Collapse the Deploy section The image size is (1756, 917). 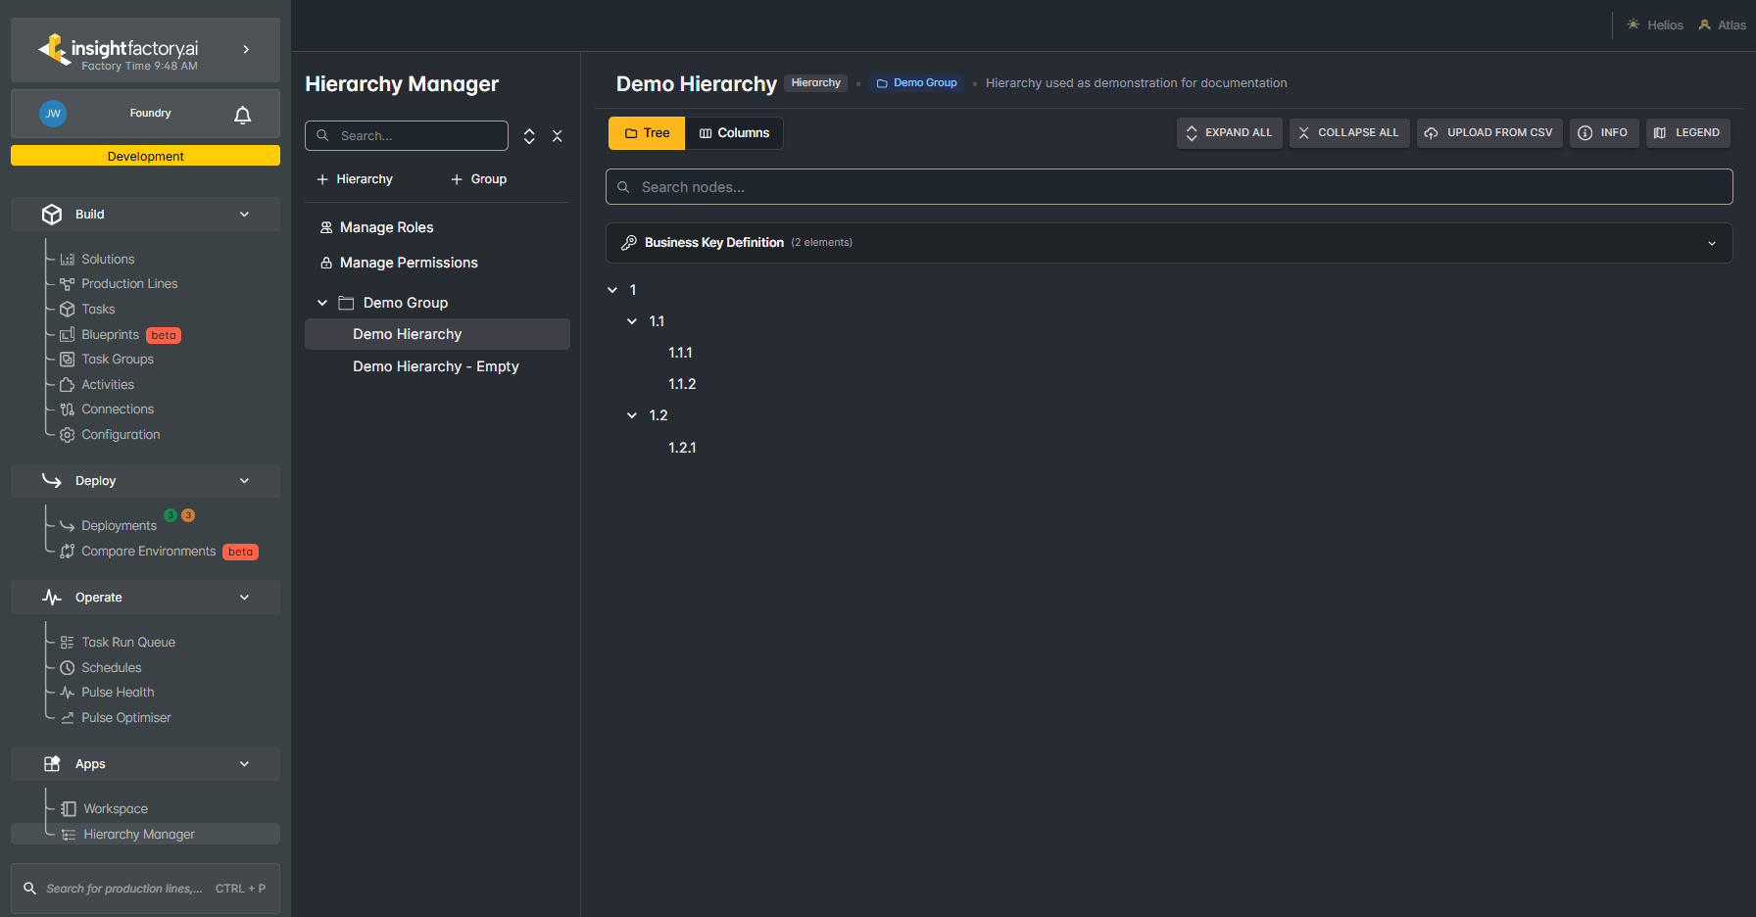click(244, 481)
